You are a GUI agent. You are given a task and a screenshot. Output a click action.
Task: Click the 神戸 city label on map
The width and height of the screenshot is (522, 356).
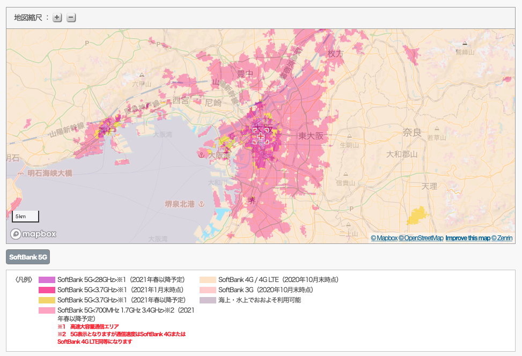107,130
